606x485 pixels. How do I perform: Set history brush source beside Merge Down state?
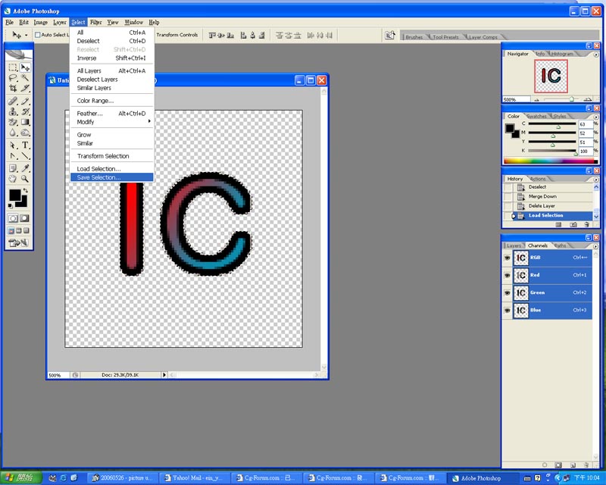coord(508,197)
